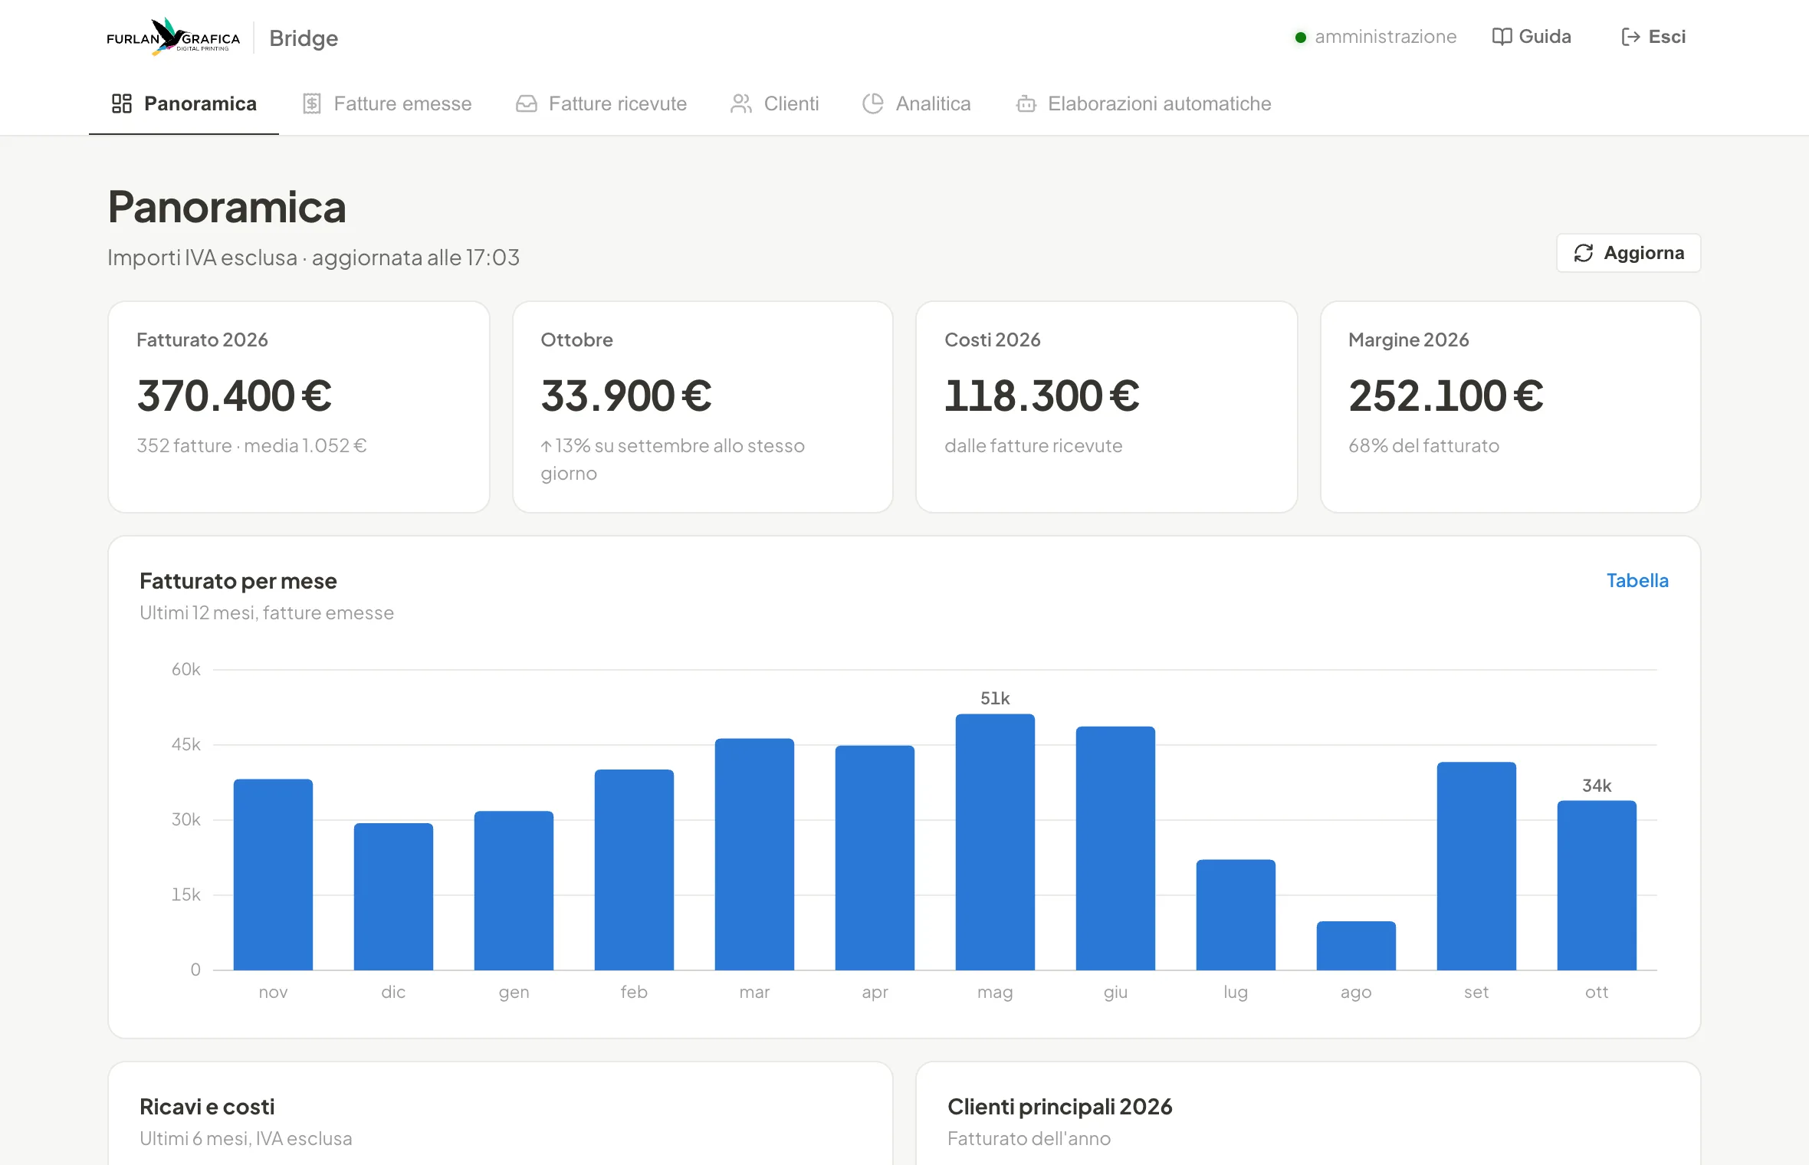The height and width of the screenshot is (1165, 1809).
Task: Click the dic bar in the chart
Action: (x=393, y=897)
